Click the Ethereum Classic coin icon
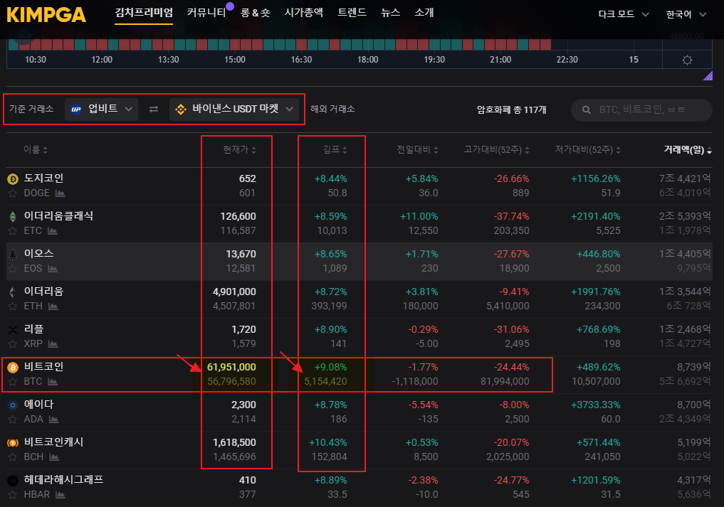 click(13, 216)
